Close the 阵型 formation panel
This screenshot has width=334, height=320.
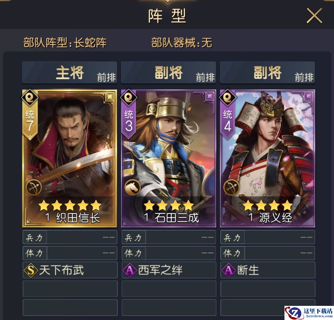[x=314, y=16]
